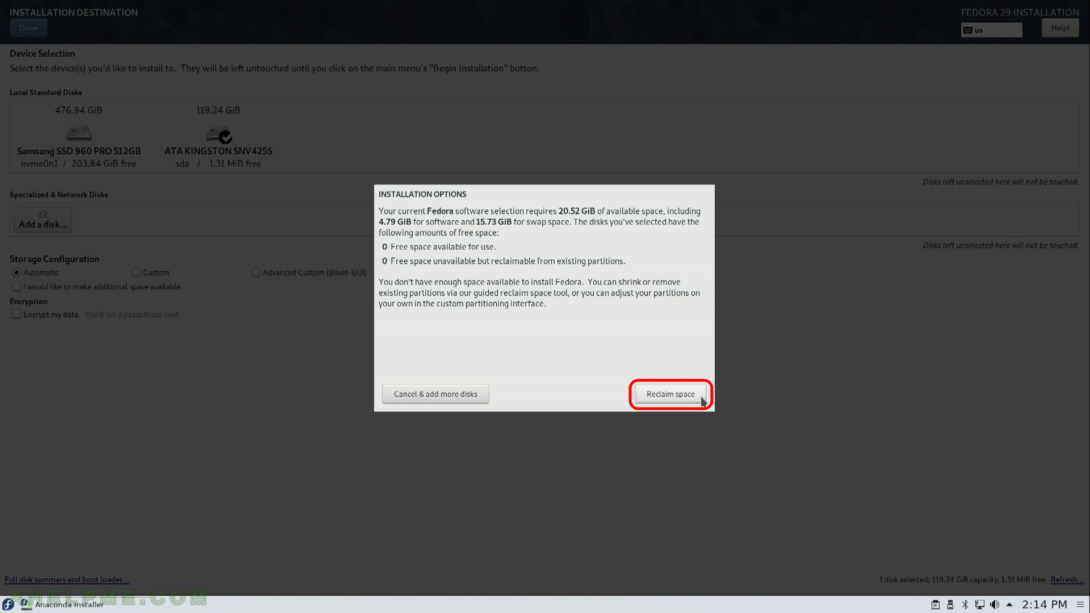The image size is (1090, 613).
Task: Select the Custom storage configuration radio
Action: pos(136,272)
